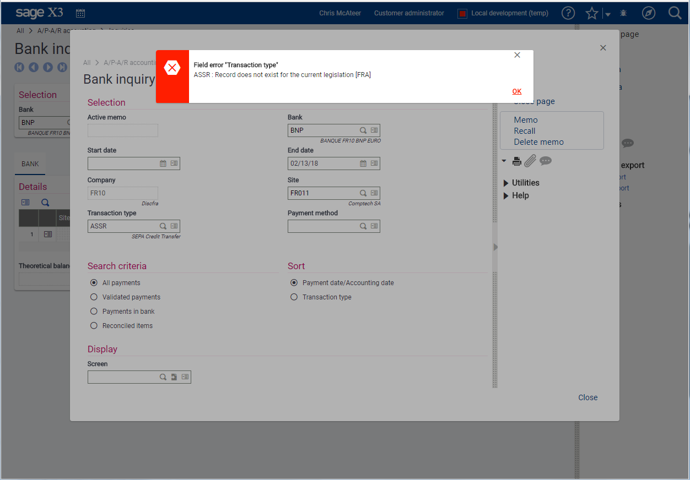Click the red Local development endpoint icon
690x480 pixels.
(462, 13)
